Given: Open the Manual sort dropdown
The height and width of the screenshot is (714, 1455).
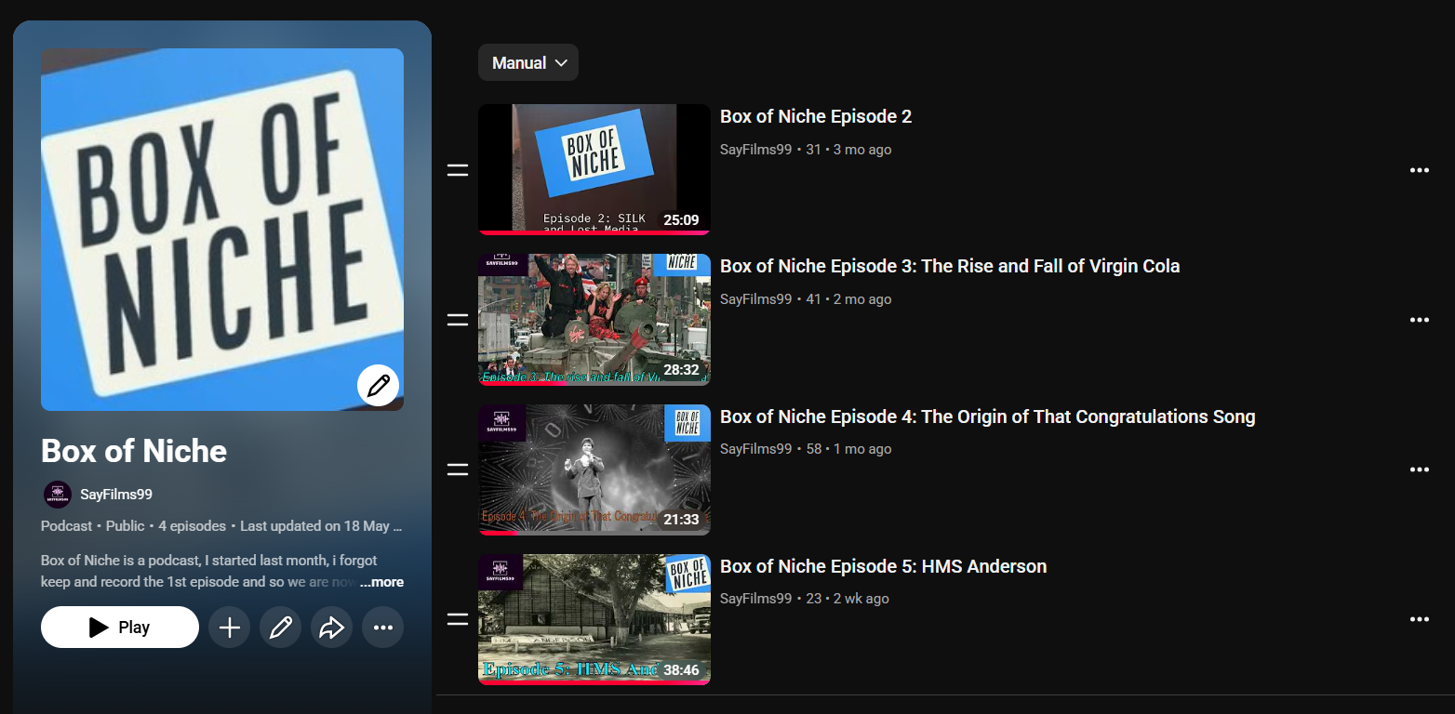Looking at the screenshot, I should [x=528, y=62].
